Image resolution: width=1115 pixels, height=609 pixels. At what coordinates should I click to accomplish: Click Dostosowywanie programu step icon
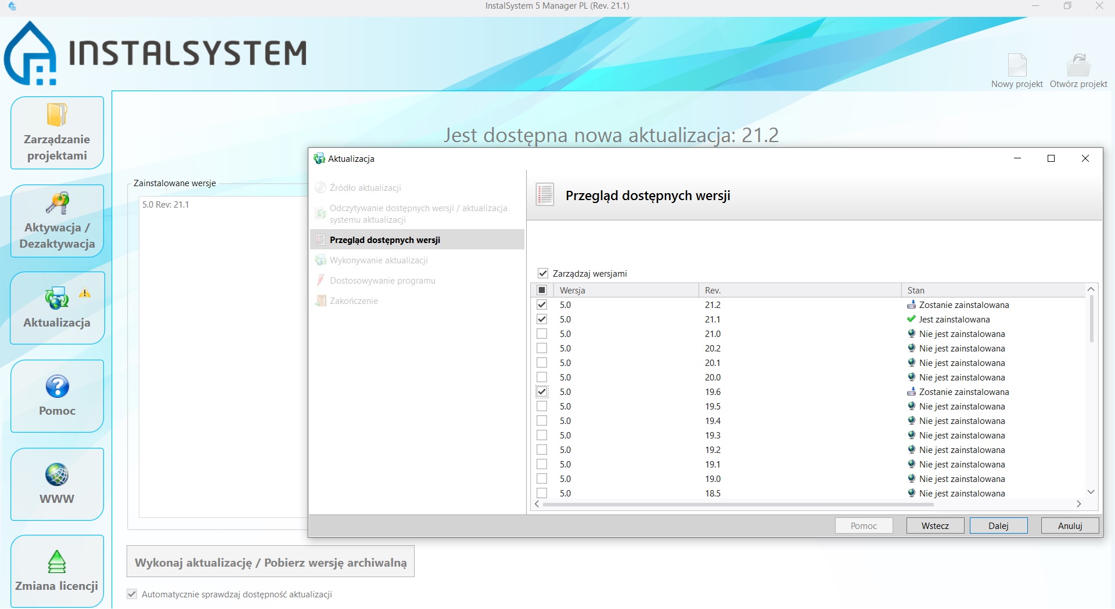click(320, 281)
